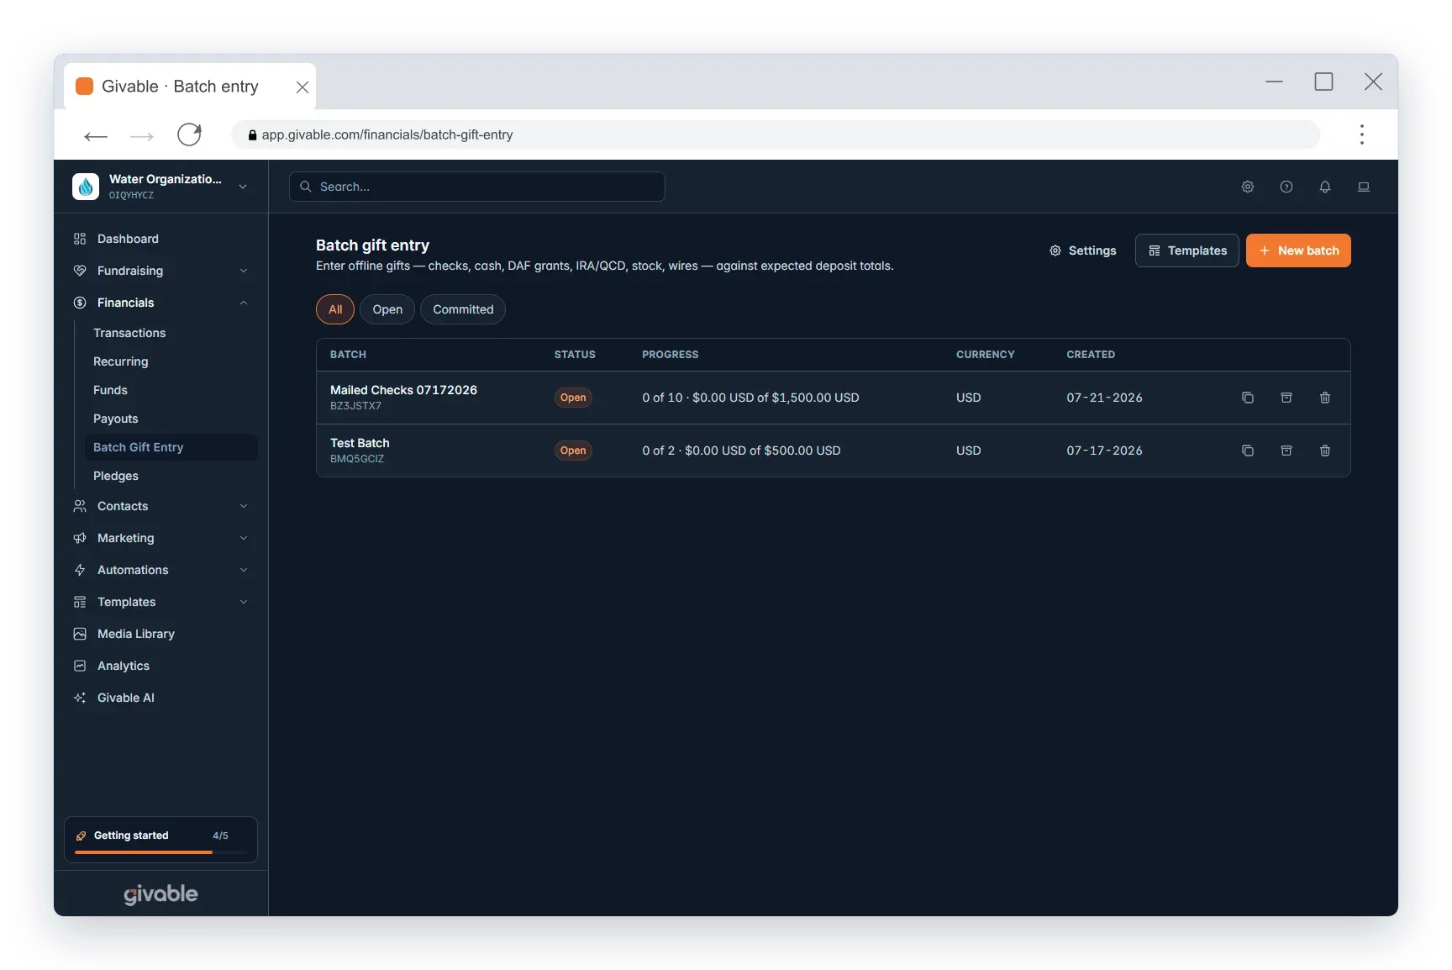Reload the page with refresh icon
This screenshot has width=1452, height=970.
(189, 134)
